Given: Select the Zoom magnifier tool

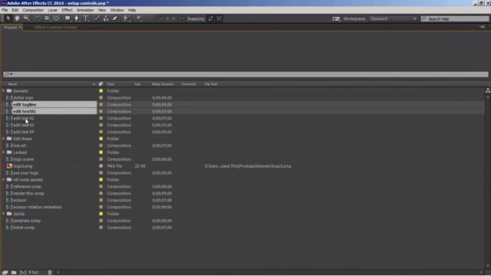Looking at the screenshot, I should [27, 18].
